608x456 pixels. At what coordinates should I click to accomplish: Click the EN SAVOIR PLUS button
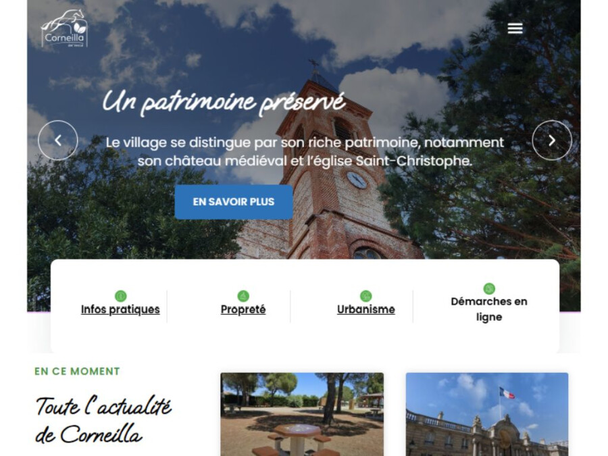(234, 202)
